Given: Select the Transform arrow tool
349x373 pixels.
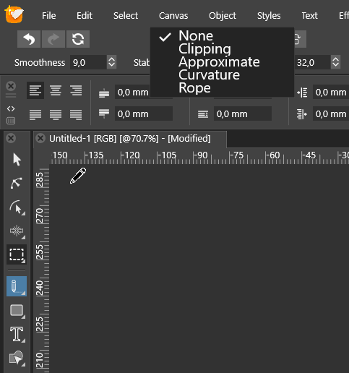Looking at the screenshot, I should coord(17,160).
